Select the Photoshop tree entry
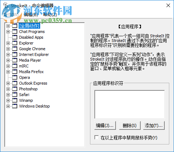The height and width of the screenshot is (152, 174). 28,89
